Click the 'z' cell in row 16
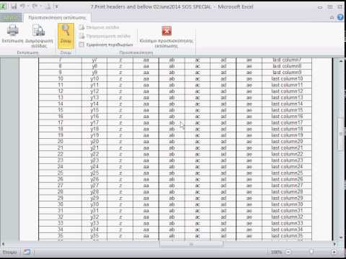This screenshot has width=346, height=259. [120, 117]
